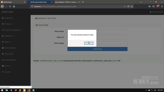Stop loading the page

coord(10,6)
